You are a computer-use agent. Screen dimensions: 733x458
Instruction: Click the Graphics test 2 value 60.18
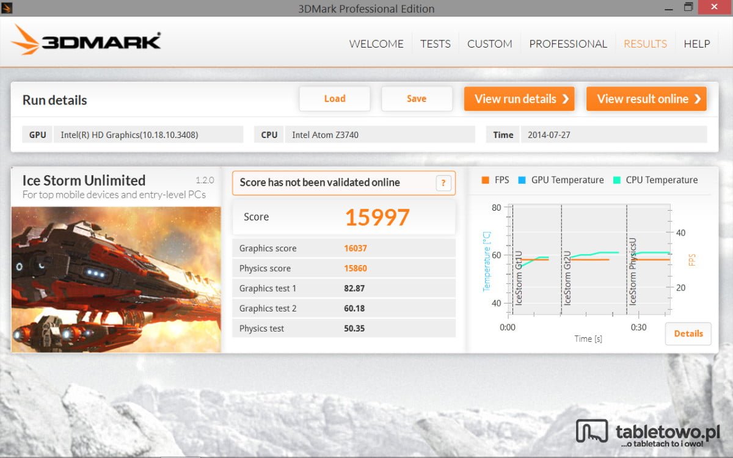[x=354, y=309]
